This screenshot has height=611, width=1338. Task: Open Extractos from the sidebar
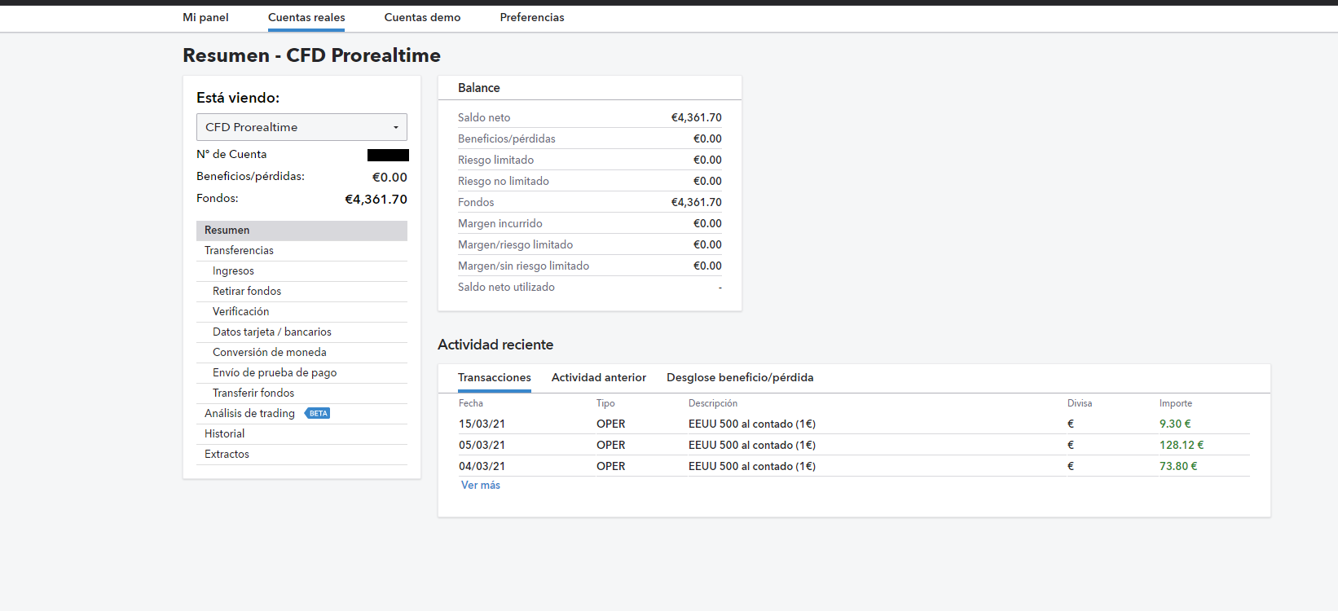pyautogui.click(x=227, y=455)
